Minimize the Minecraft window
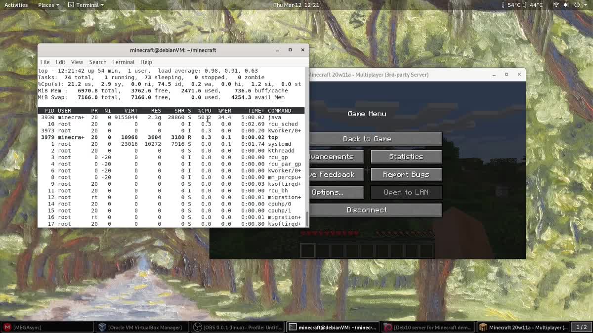Viewport: 593px width, 333px height. [x=494, y=75]
